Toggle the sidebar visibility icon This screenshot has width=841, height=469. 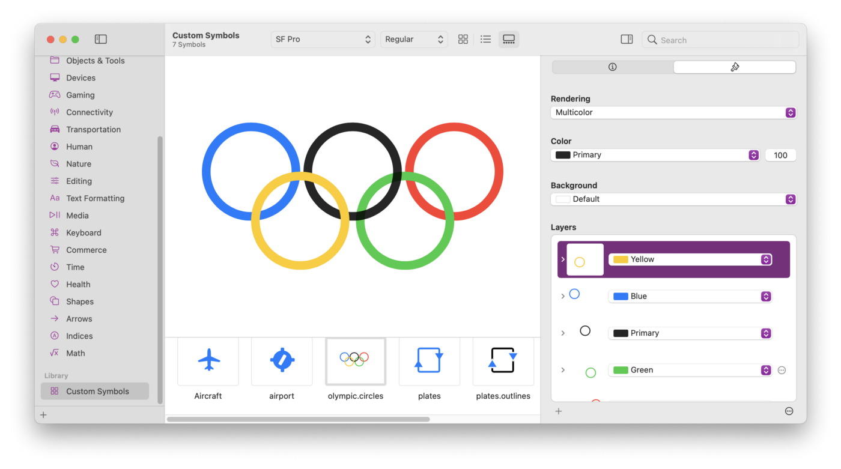tap(101, 39)
